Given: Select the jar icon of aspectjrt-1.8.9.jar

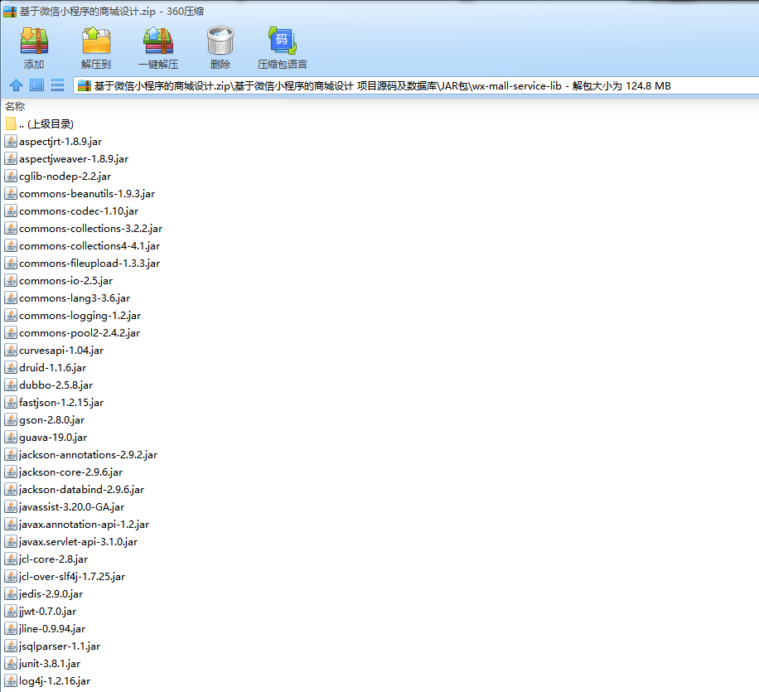Looking at the screenshot, I should [x=11, y=142].
